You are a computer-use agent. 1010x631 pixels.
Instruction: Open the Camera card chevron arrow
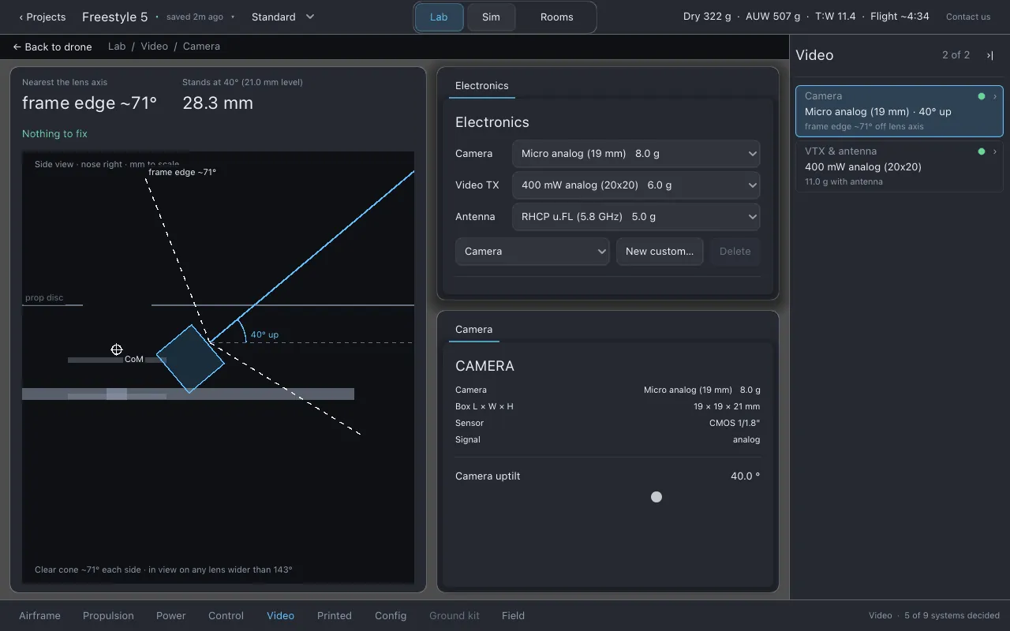coord(995,96)
